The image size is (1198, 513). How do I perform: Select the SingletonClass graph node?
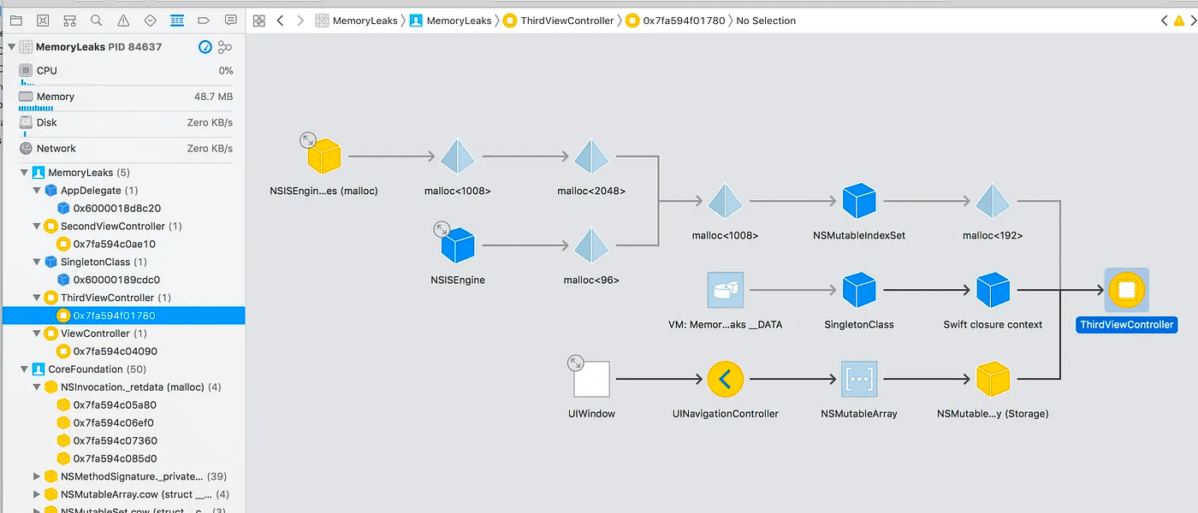pos(858,291)
